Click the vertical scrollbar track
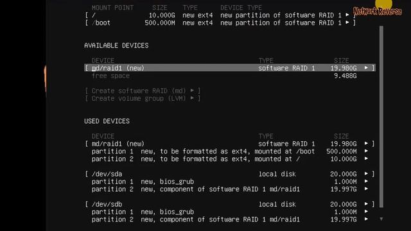411x231 pixels. [381, 117]
